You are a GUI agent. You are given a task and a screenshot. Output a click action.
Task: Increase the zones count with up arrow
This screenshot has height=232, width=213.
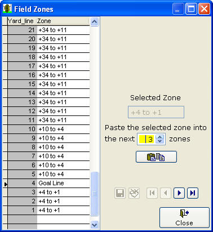[x=160, y=137]
